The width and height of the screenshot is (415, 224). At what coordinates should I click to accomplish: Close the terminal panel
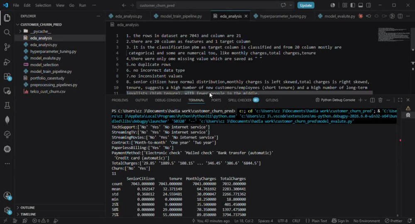408,100
